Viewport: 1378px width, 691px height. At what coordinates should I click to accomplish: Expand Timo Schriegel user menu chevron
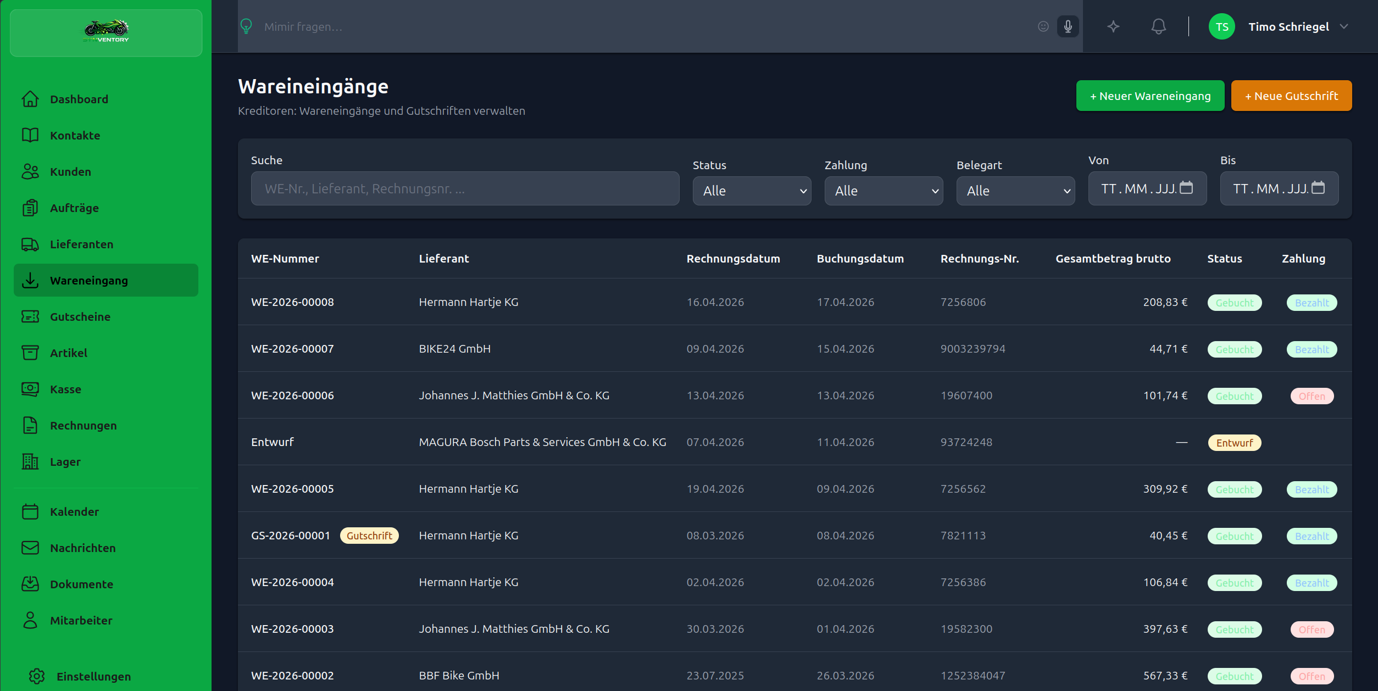1344,26
